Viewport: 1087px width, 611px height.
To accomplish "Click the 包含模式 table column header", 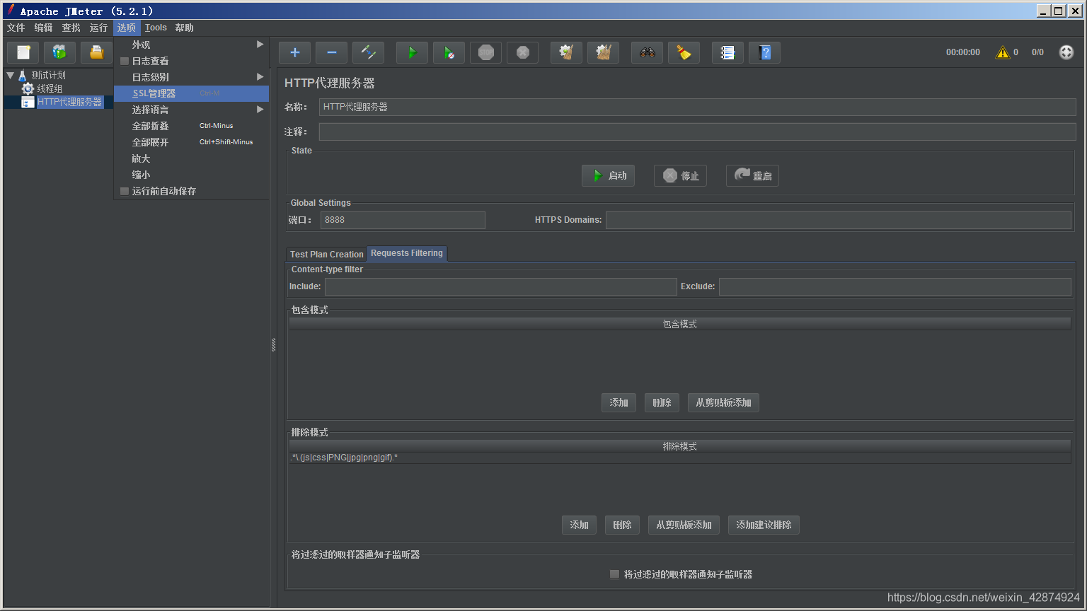I will (x=679, y=324).
